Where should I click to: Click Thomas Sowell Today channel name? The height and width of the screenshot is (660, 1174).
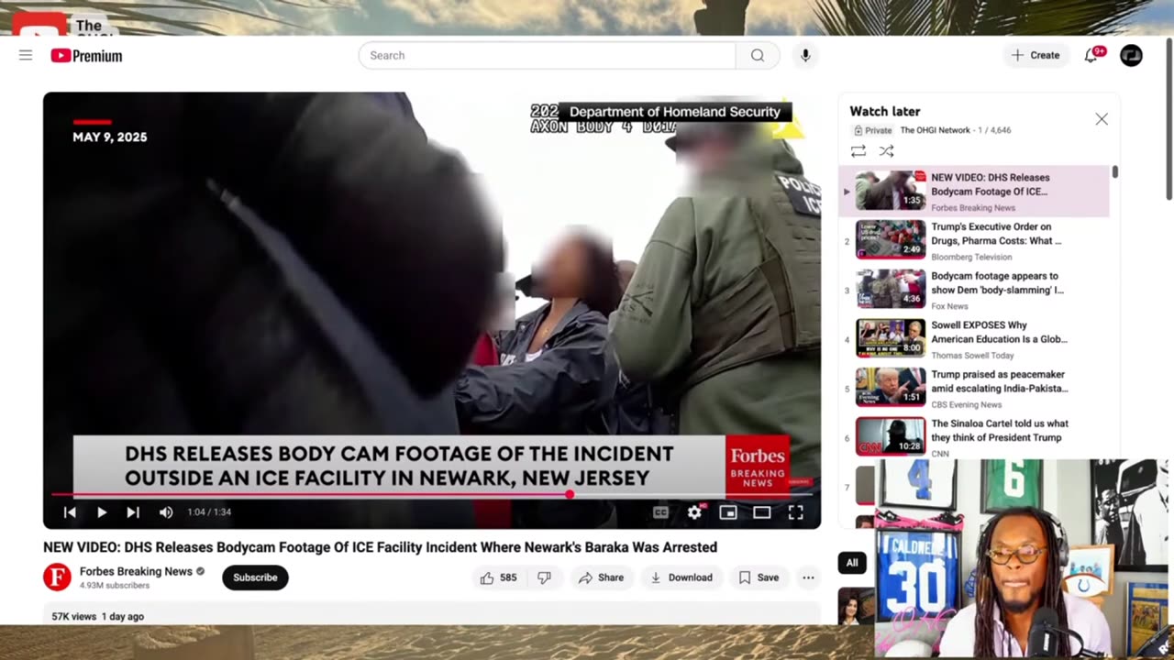click(x=972, y=356)
